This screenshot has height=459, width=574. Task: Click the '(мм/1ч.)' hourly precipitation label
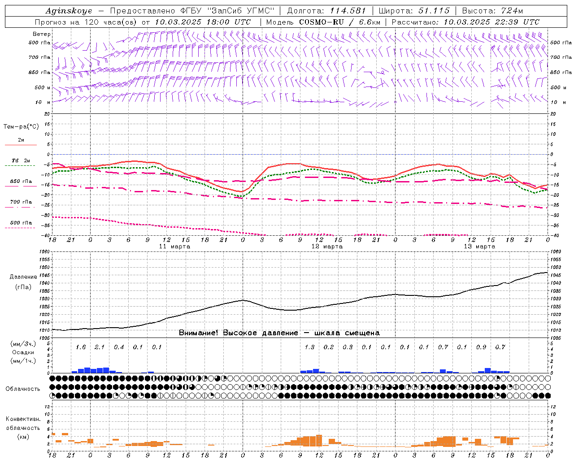tap(23, 361)
